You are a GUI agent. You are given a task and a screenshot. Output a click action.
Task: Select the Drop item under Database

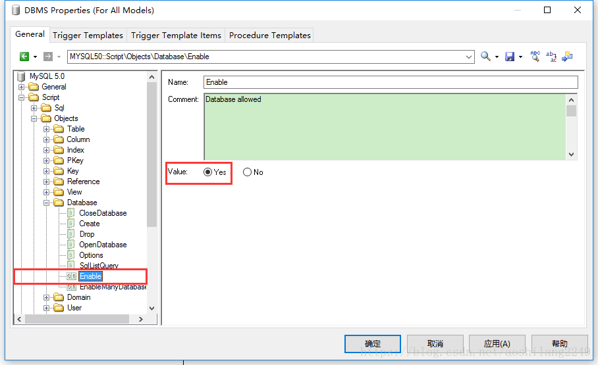pos(86,234)
